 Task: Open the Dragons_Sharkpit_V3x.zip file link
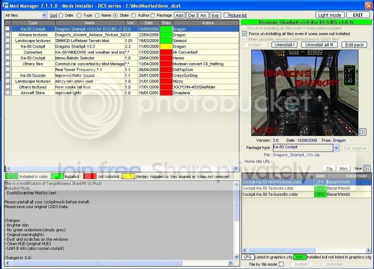tap(296, 155)
